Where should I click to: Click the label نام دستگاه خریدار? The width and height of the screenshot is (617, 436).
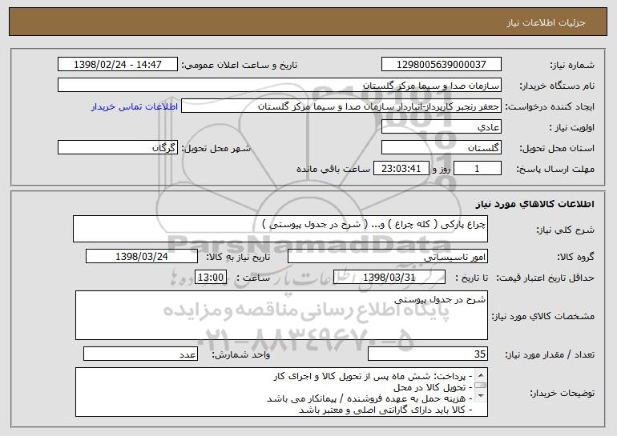point(557,86)
